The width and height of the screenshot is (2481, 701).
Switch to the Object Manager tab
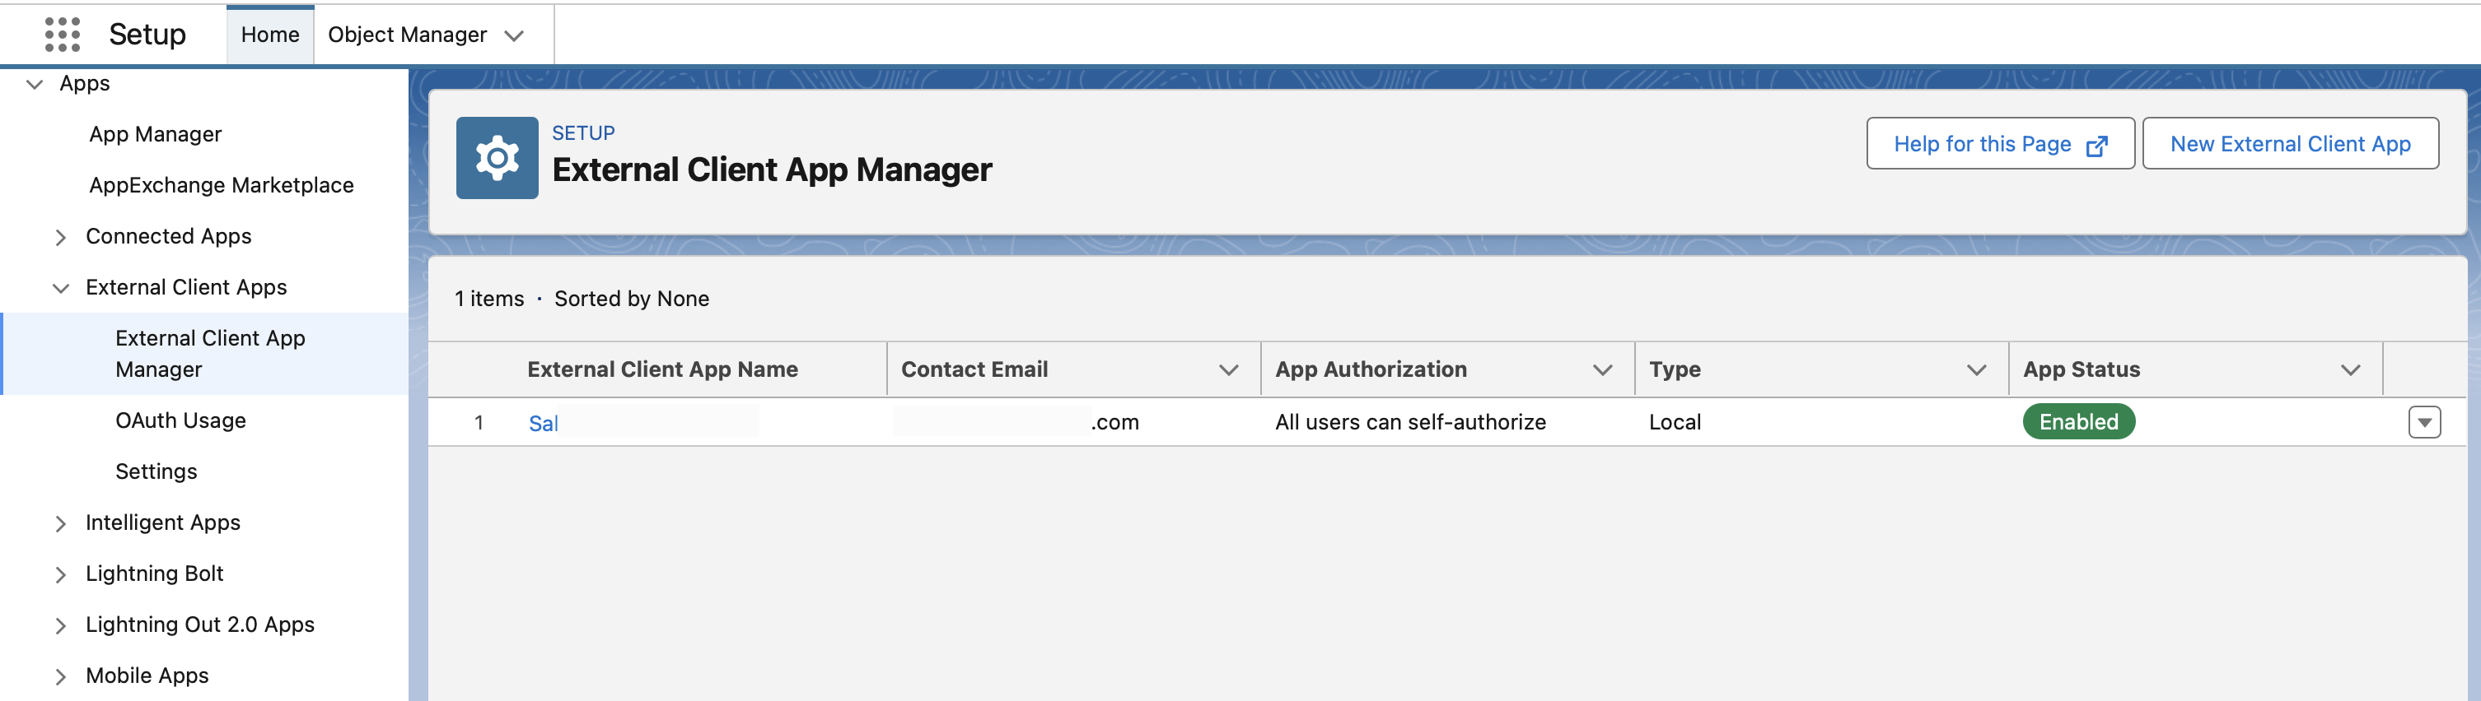pos(408,35)
